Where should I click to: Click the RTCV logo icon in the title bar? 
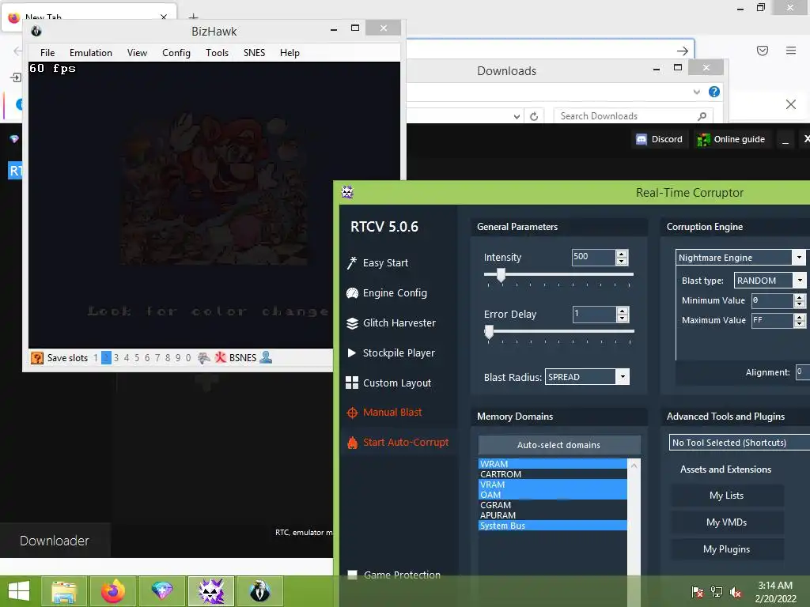(347, 193)
